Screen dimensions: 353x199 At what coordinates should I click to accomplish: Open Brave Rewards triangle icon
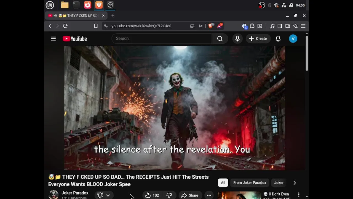tap(220, 26)
